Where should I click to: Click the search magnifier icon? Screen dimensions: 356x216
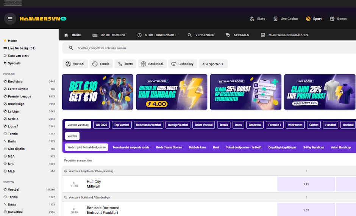(71, 48)
